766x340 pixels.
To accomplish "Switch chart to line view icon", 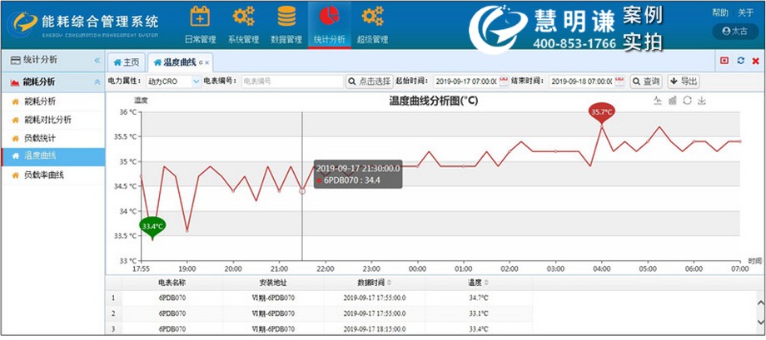I will click(x=657, y=101).
